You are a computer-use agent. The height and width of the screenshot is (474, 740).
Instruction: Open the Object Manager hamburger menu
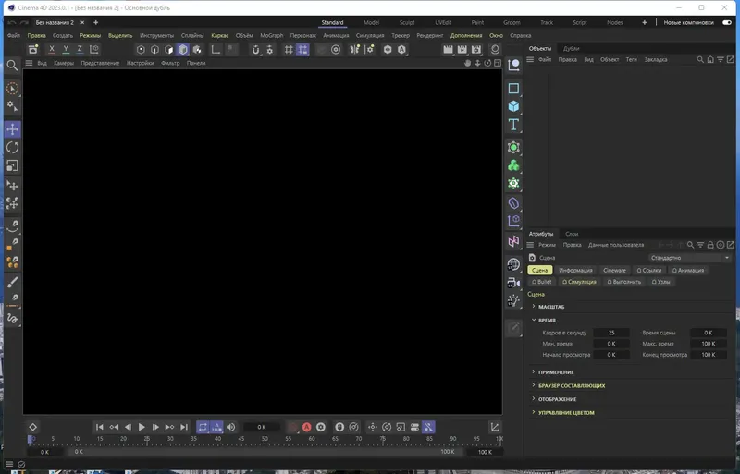pyautogui.click(x=530, y=59)
